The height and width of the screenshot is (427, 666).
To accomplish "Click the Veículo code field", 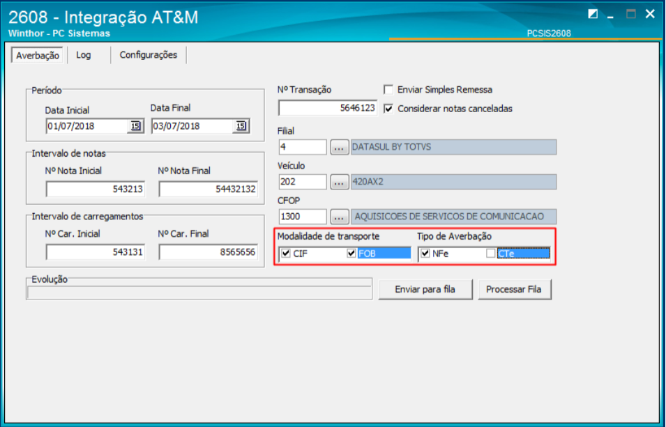I will point(303,182).
